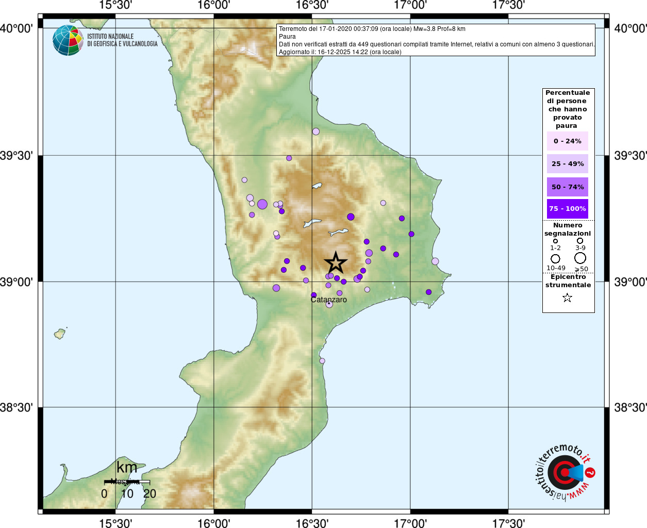
Task: Select the largest circle marked ≥50 in legend
Action: point(580,258)
